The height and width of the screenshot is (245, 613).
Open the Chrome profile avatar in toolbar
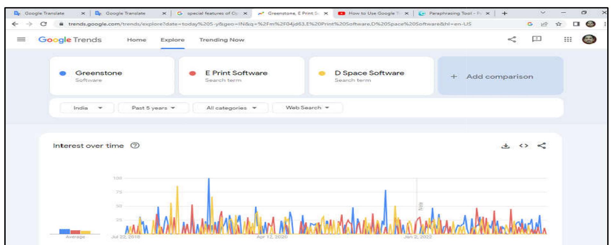tap(590, 24)
